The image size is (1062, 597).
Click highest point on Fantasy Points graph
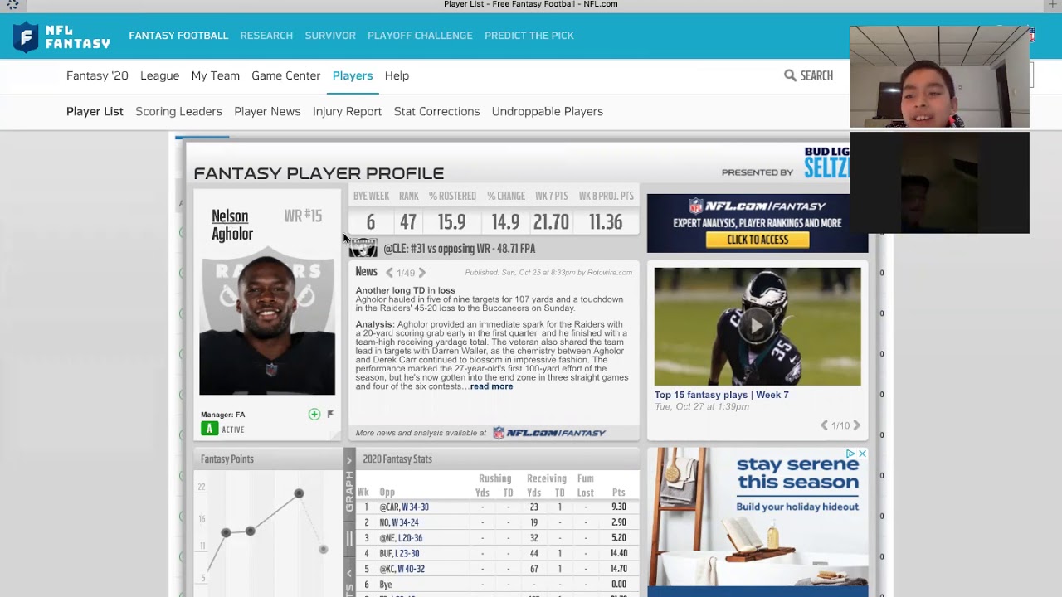299,493
